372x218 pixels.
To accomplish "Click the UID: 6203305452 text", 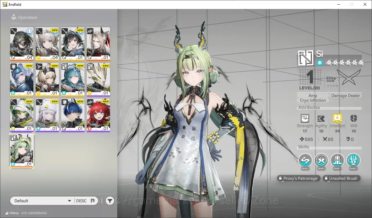I will [x=34, y=213].
